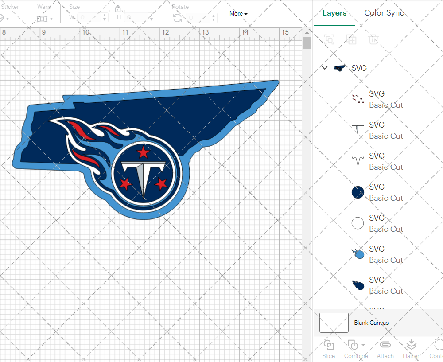Click the Contour tool
Screen dimensions: 443x362
coord(437,349)
